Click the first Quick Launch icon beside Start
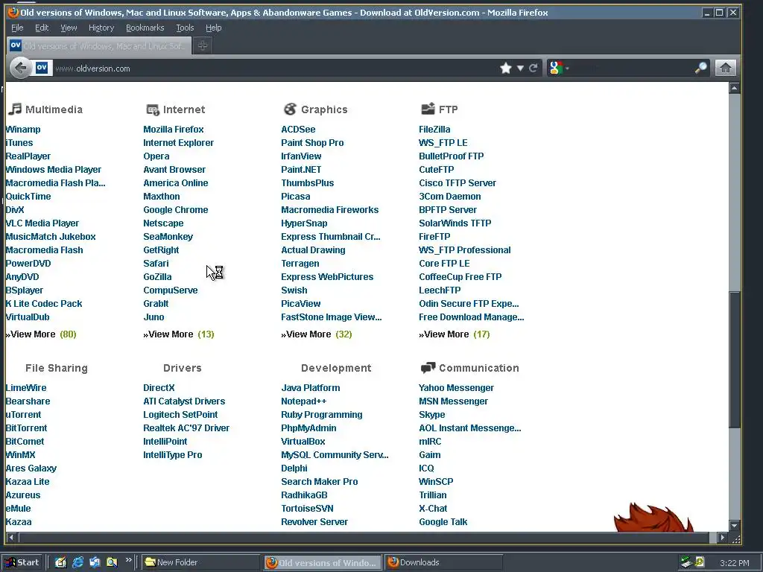Image resolution: width=763 pixels, height=572 pixels. pyautogui.click(x=60, y=562)
